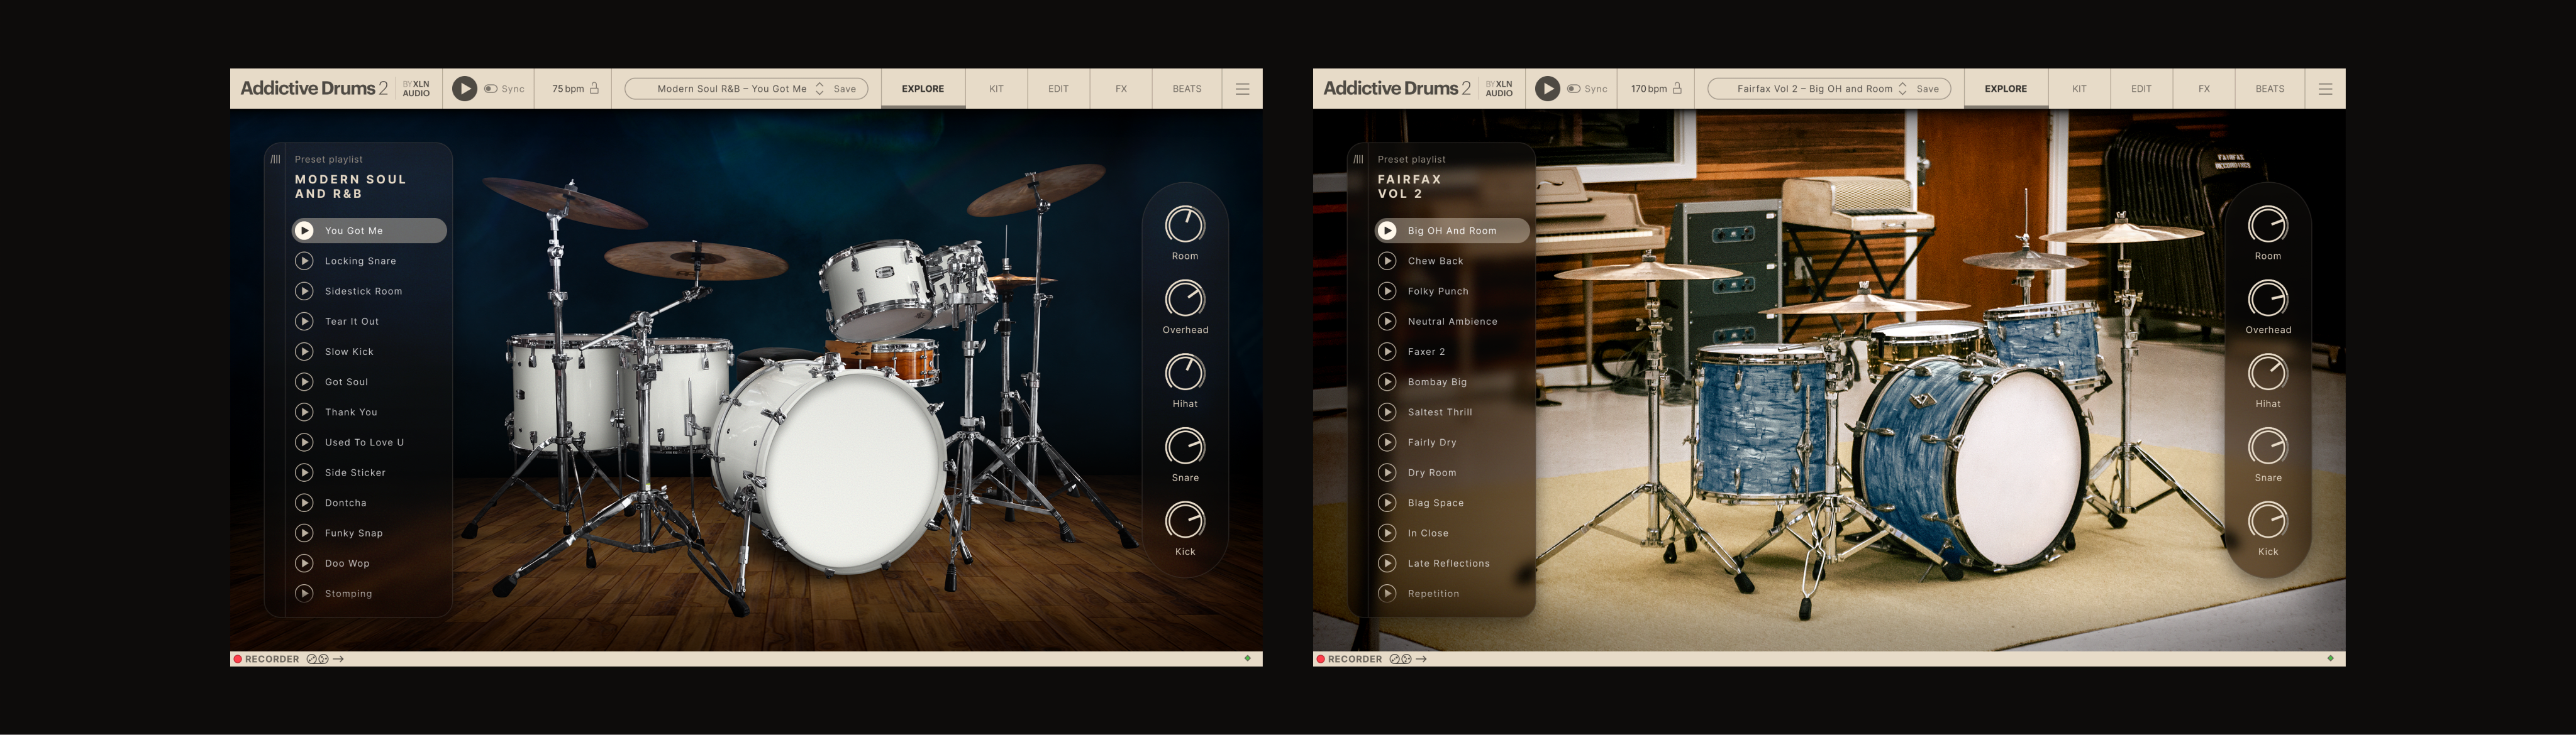Click the red record dot in the Recorder bar

point(238,659)
